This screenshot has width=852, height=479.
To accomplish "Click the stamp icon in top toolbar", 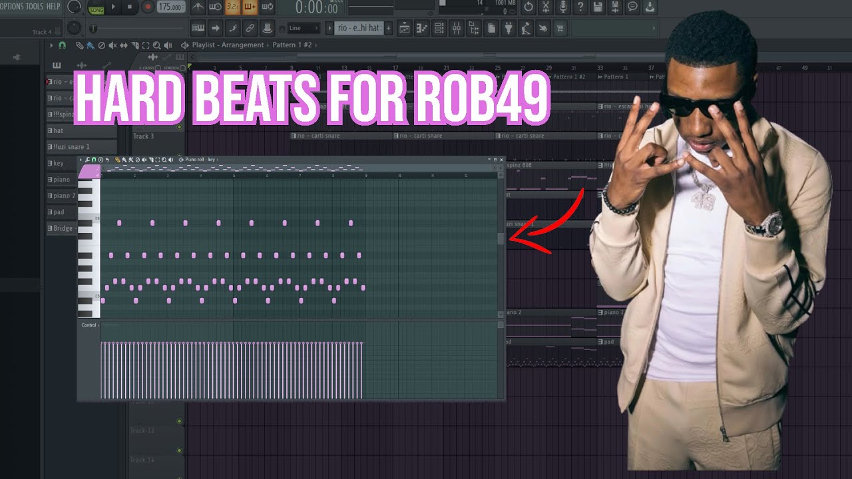I will (267, 28).
